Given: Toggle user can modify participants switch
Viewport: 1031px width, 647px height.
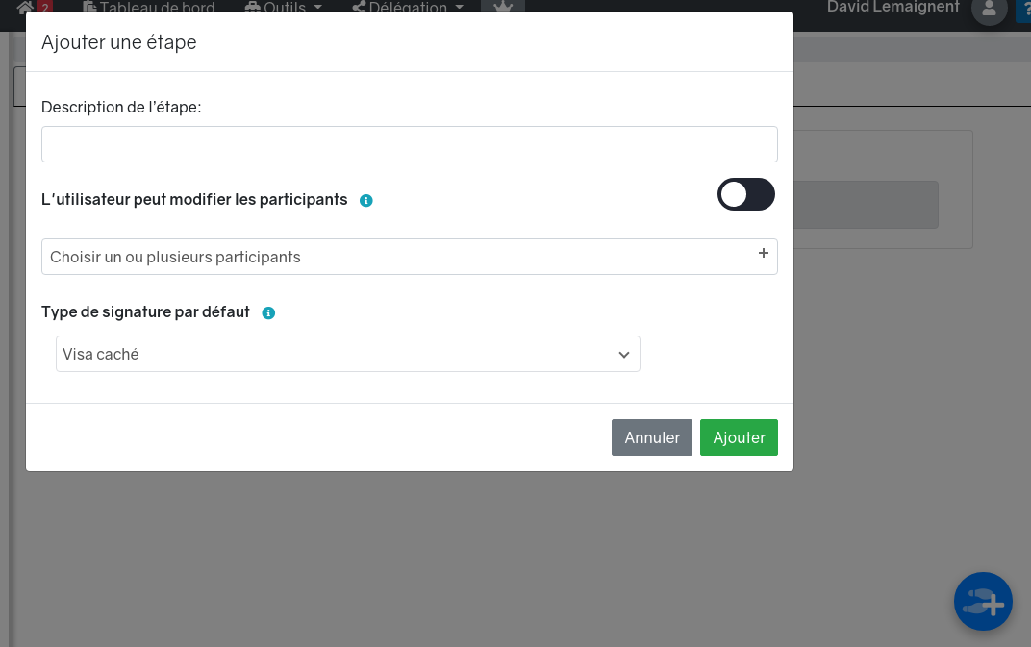Looking at the screenshot, I should pos(745,194).
